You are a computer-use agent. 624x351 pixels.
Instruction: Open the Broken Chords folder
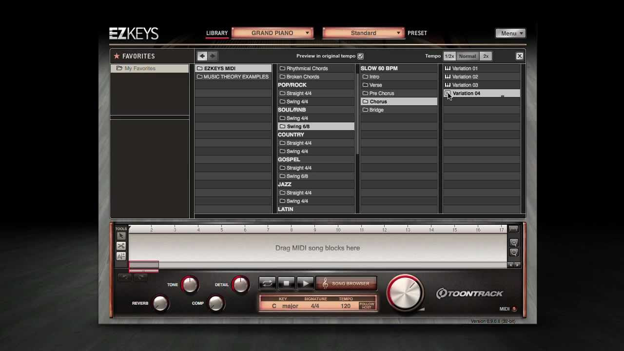[x=316, y=77]
